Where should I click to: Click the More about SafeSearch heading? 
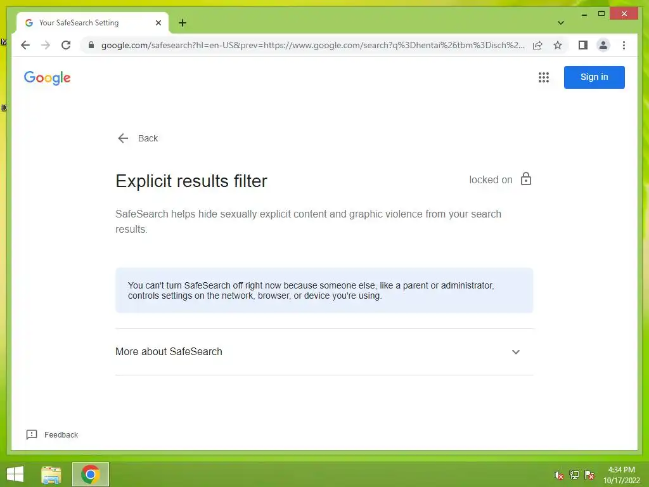[x=169, y=351]
